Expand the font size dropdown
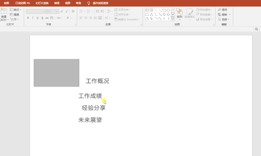This screenshot has height=156, width=261. point(57,11)
